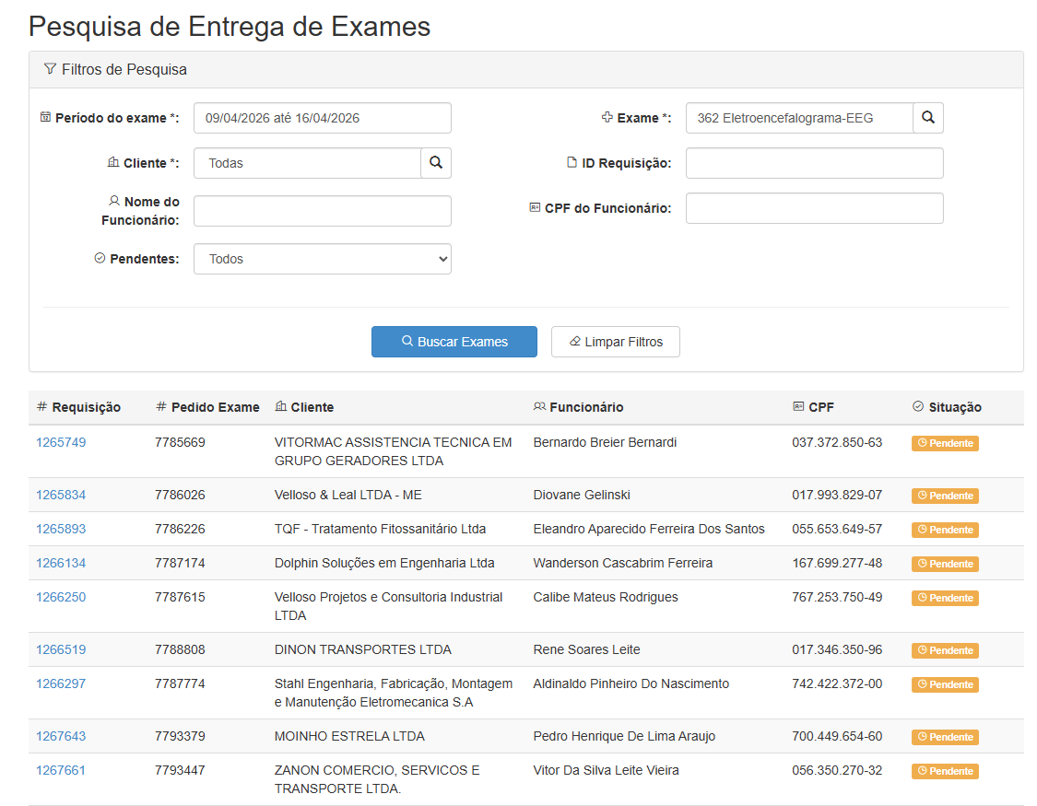Click Pendente badge for Calibe Mateus Rodrigues
Screen dimensions: 1037x806
tap(945, 598)
